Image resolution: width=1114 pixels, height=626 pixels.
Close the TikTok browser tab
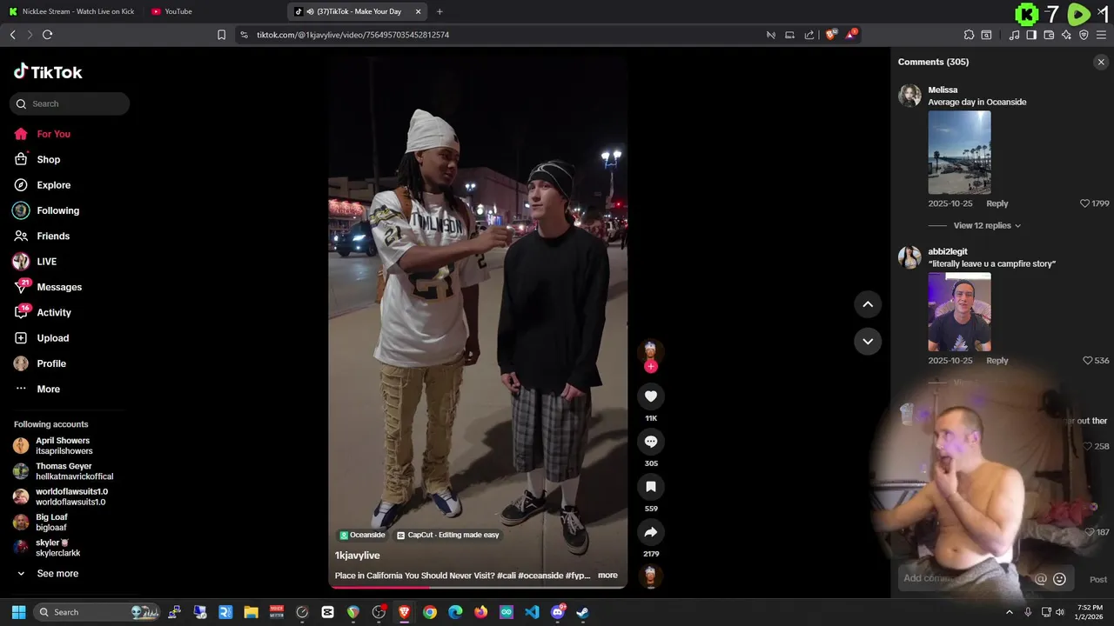419,11
